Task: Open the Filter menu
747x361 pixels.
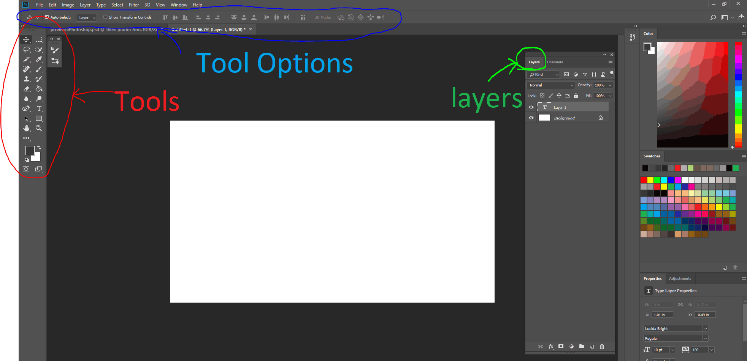Action: (134, 5)
